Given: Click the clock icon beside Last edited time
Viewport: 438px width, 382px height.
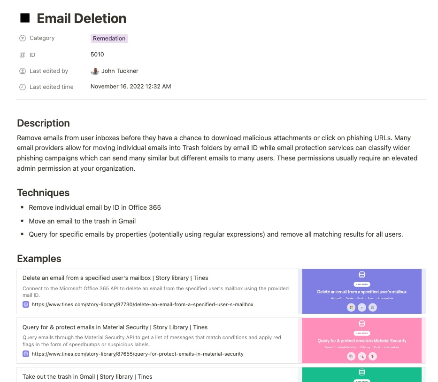Looking at the screenshot, I should coord(23,87).
